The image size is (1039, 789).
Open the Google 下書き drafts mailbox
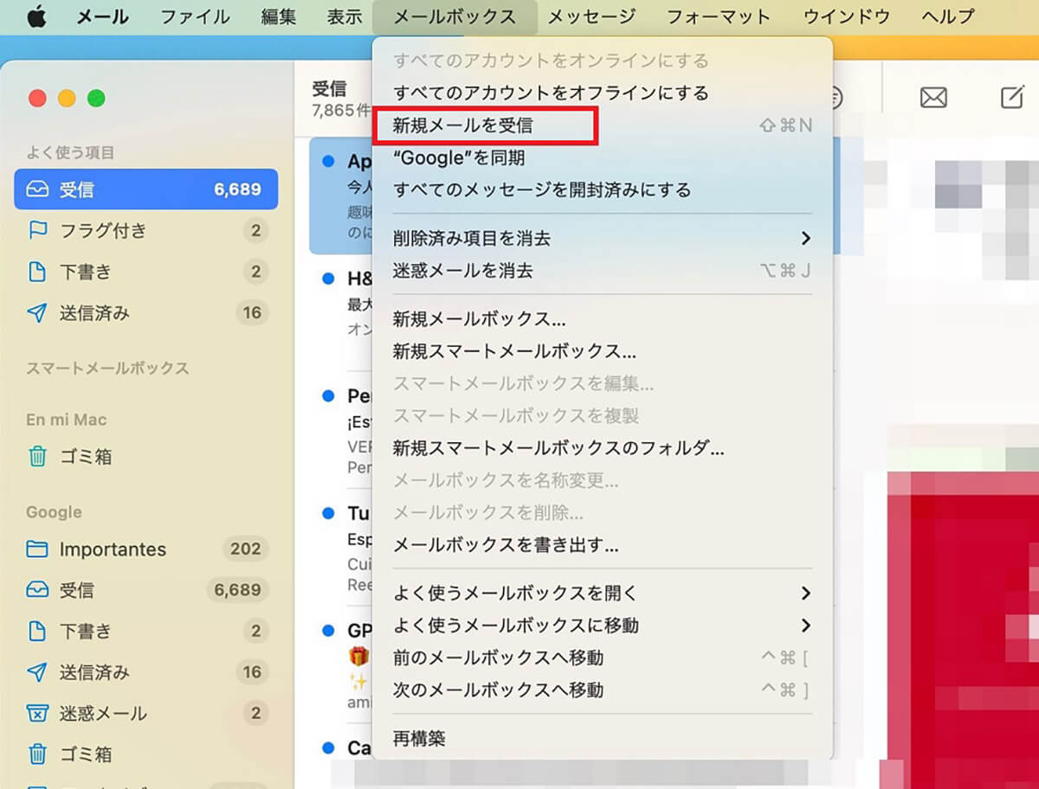tap(145, 631)
